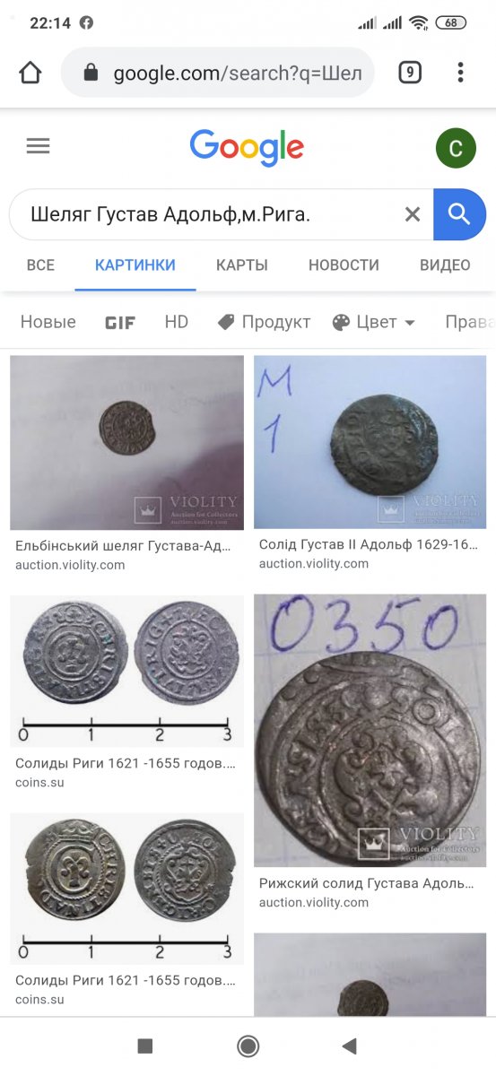The width and height of the screenshot is (496, 1076).
Task: Tap the Android home circle button
Action: click(x=248, y=1046)
